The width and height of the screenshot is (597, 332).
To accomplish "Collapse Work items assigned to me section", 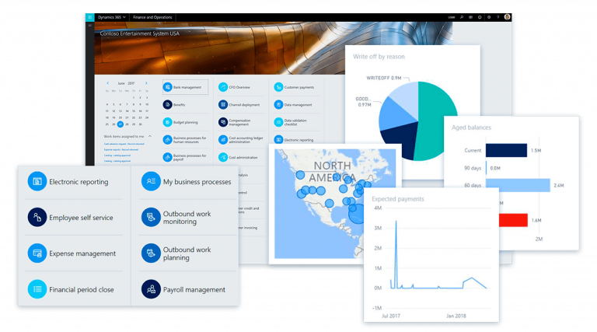I will (150, 136).
